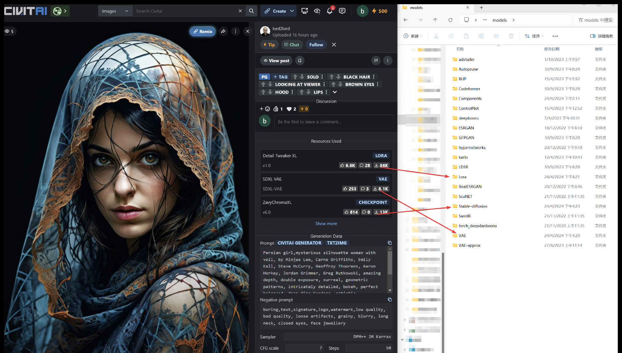Open the Create dropdown arrow
This screenshot has height=353, width=622.
292,11
